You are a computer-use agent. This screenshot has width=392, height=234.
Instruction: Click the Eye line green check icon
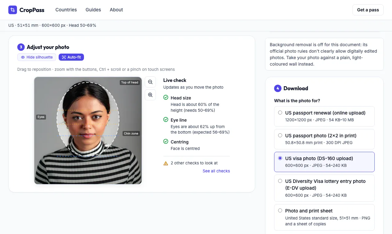pyautogui.click(x=166, y=120)
